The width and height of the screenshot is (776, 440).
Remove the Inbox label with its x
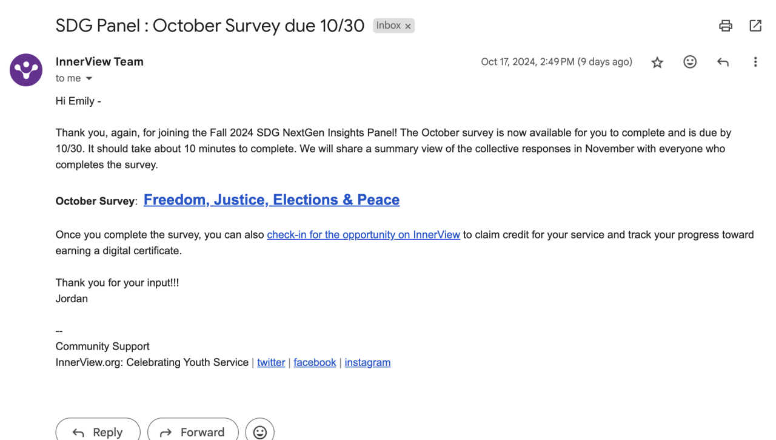(408, 26)
